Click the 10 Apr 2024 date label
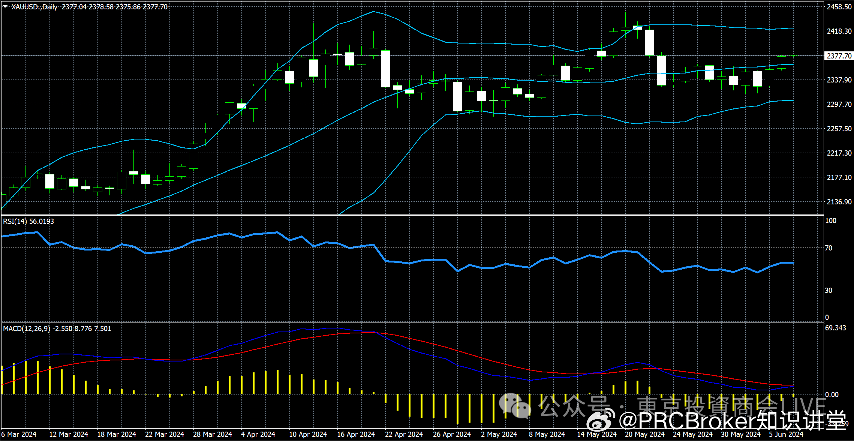This screenshot has width=854, height=441. (308, 434)
